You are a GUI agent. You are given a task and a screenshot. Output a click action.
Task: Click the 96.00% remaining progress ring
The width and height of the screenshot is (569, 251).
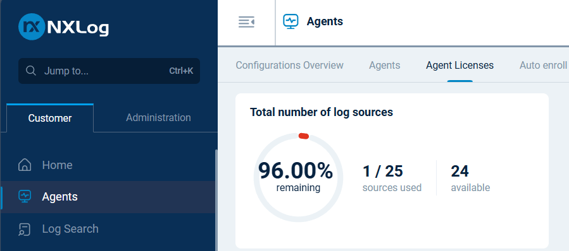(298, 177)
